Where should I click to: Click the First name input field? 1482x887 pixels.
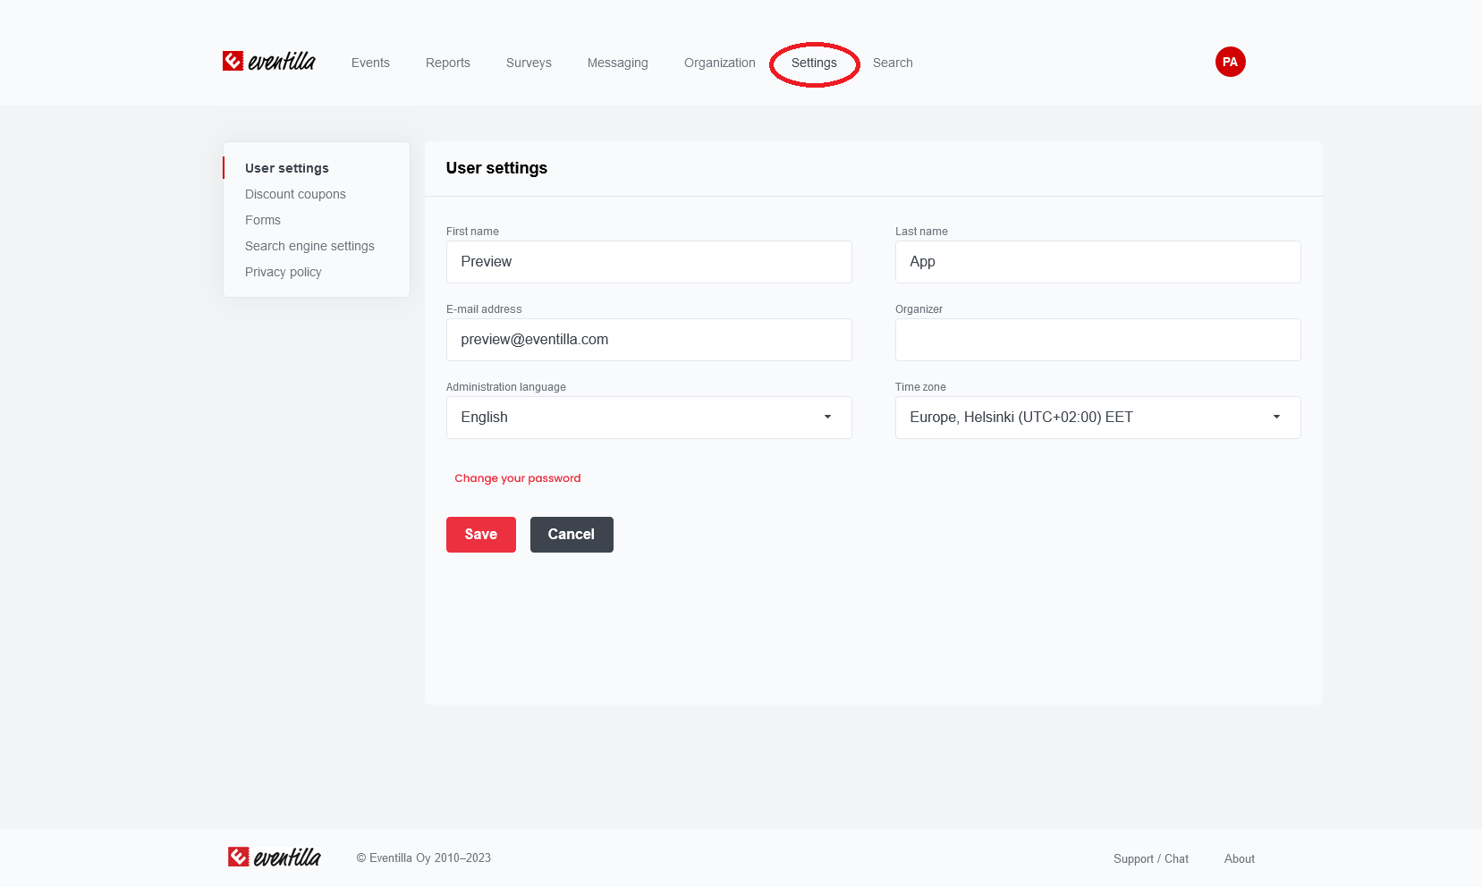pyautogui.click(x=649, y=262)
